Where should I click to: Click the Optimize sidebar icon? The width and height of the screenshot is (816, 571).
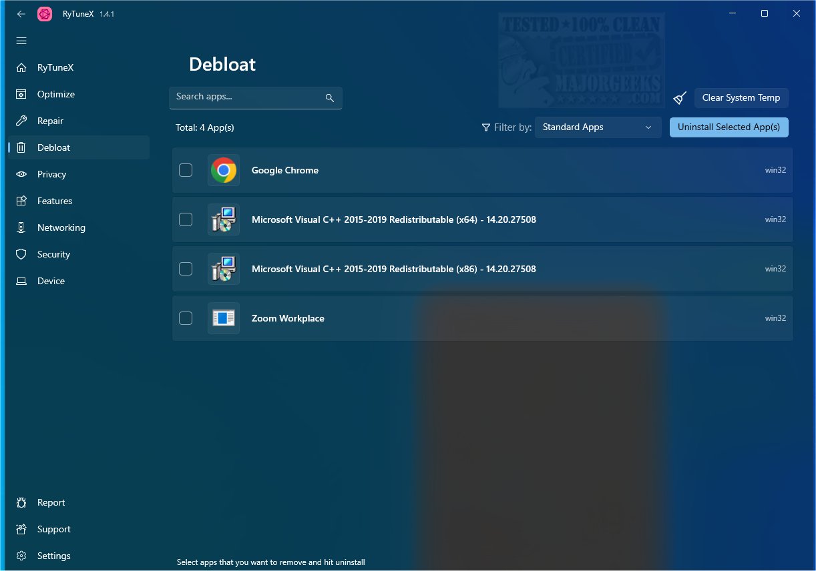(21, 95)
